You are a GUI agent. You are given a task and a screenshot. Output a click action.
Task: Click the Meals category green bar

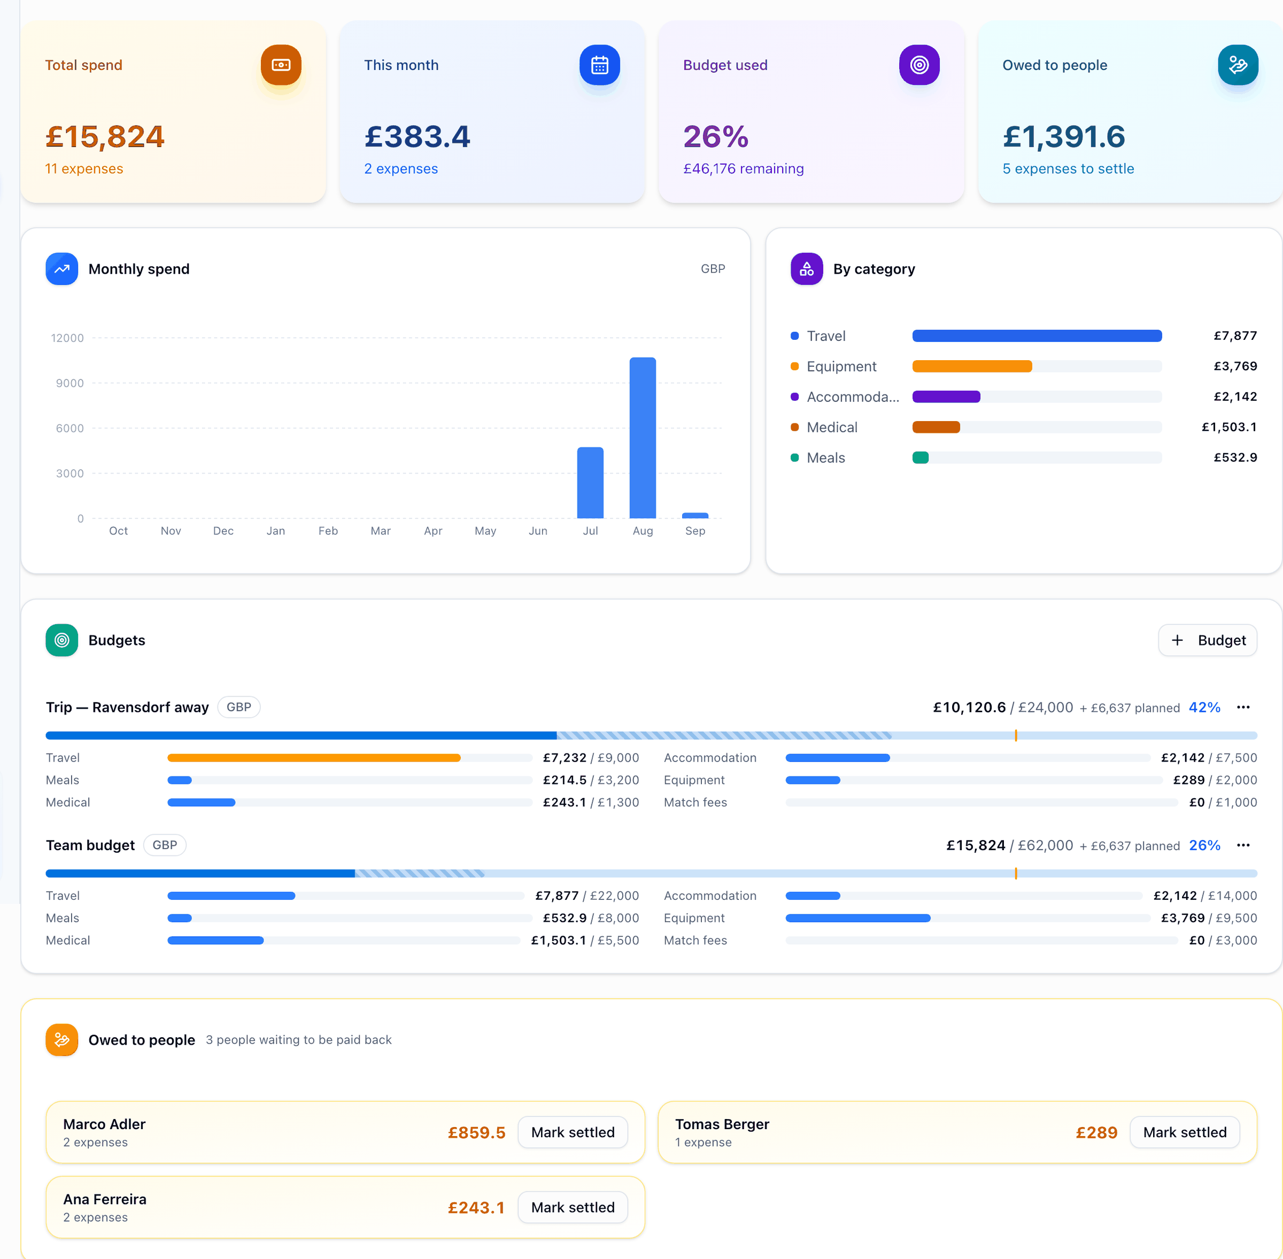[x=921, y=457]
